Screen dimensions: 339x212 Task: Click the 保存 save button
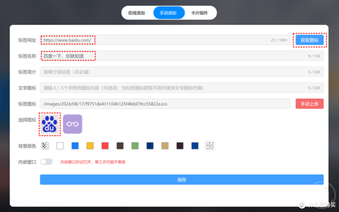[182, 179]
